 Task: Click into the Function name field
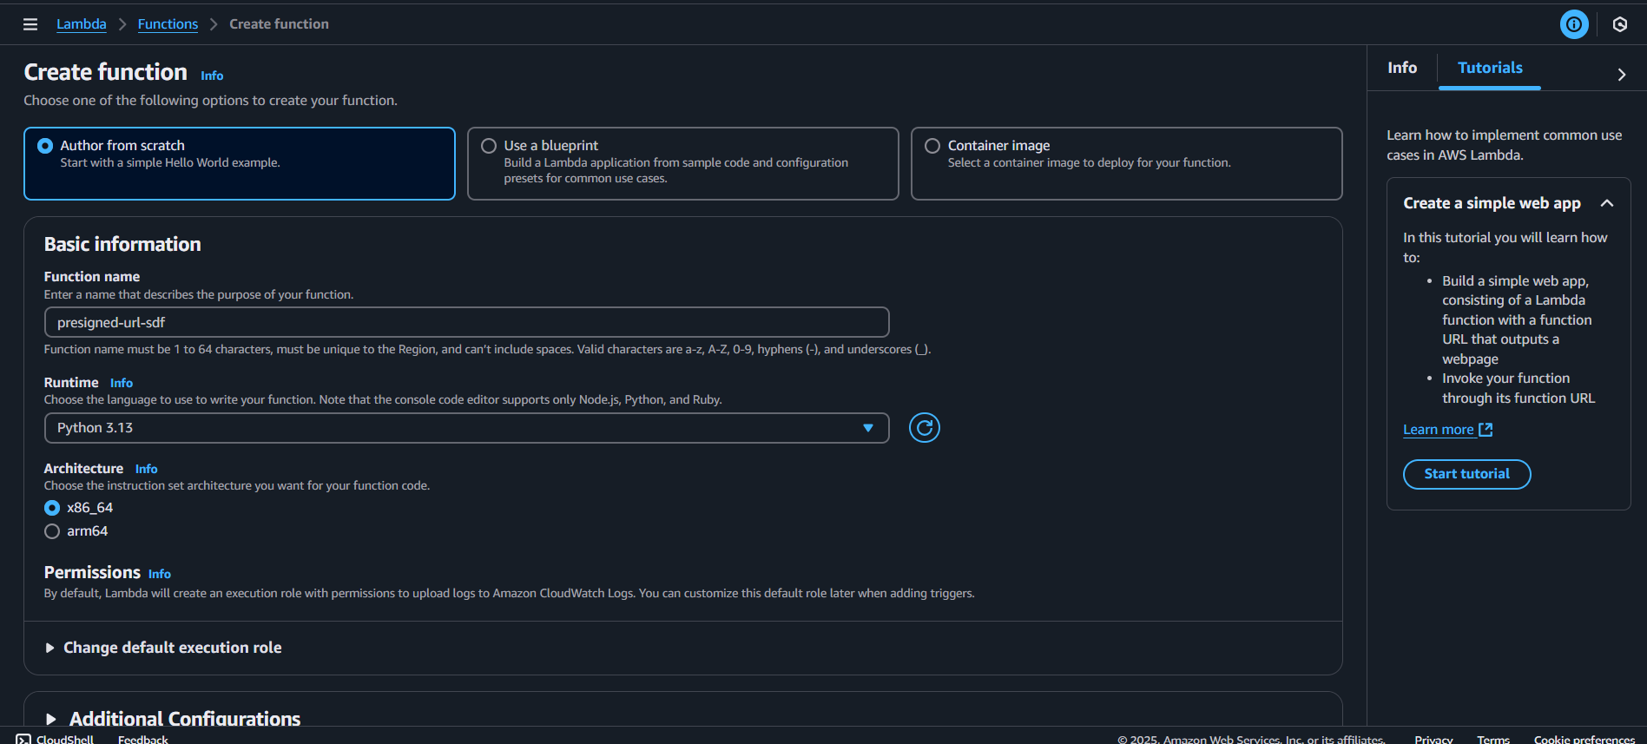pos(466,322)
